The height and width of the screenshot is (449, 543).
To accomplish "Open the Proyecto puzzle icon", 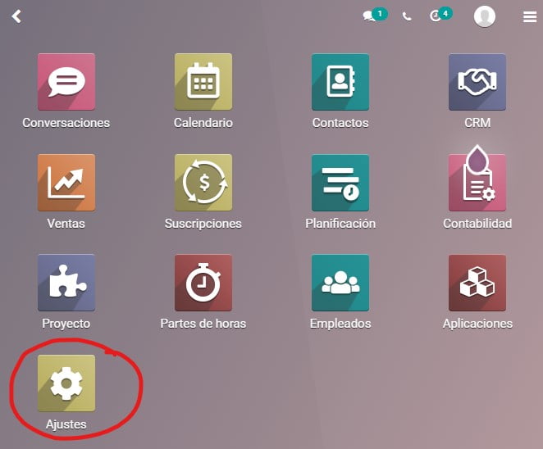I will tap(66, 283).
